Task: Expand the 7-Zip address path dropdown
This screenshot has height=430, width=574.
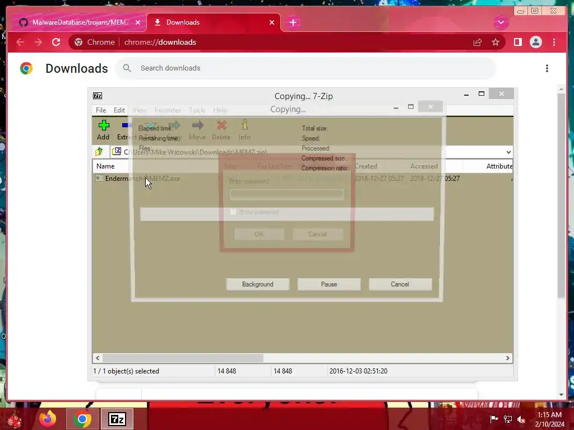Action: click(x=508, y=152)
